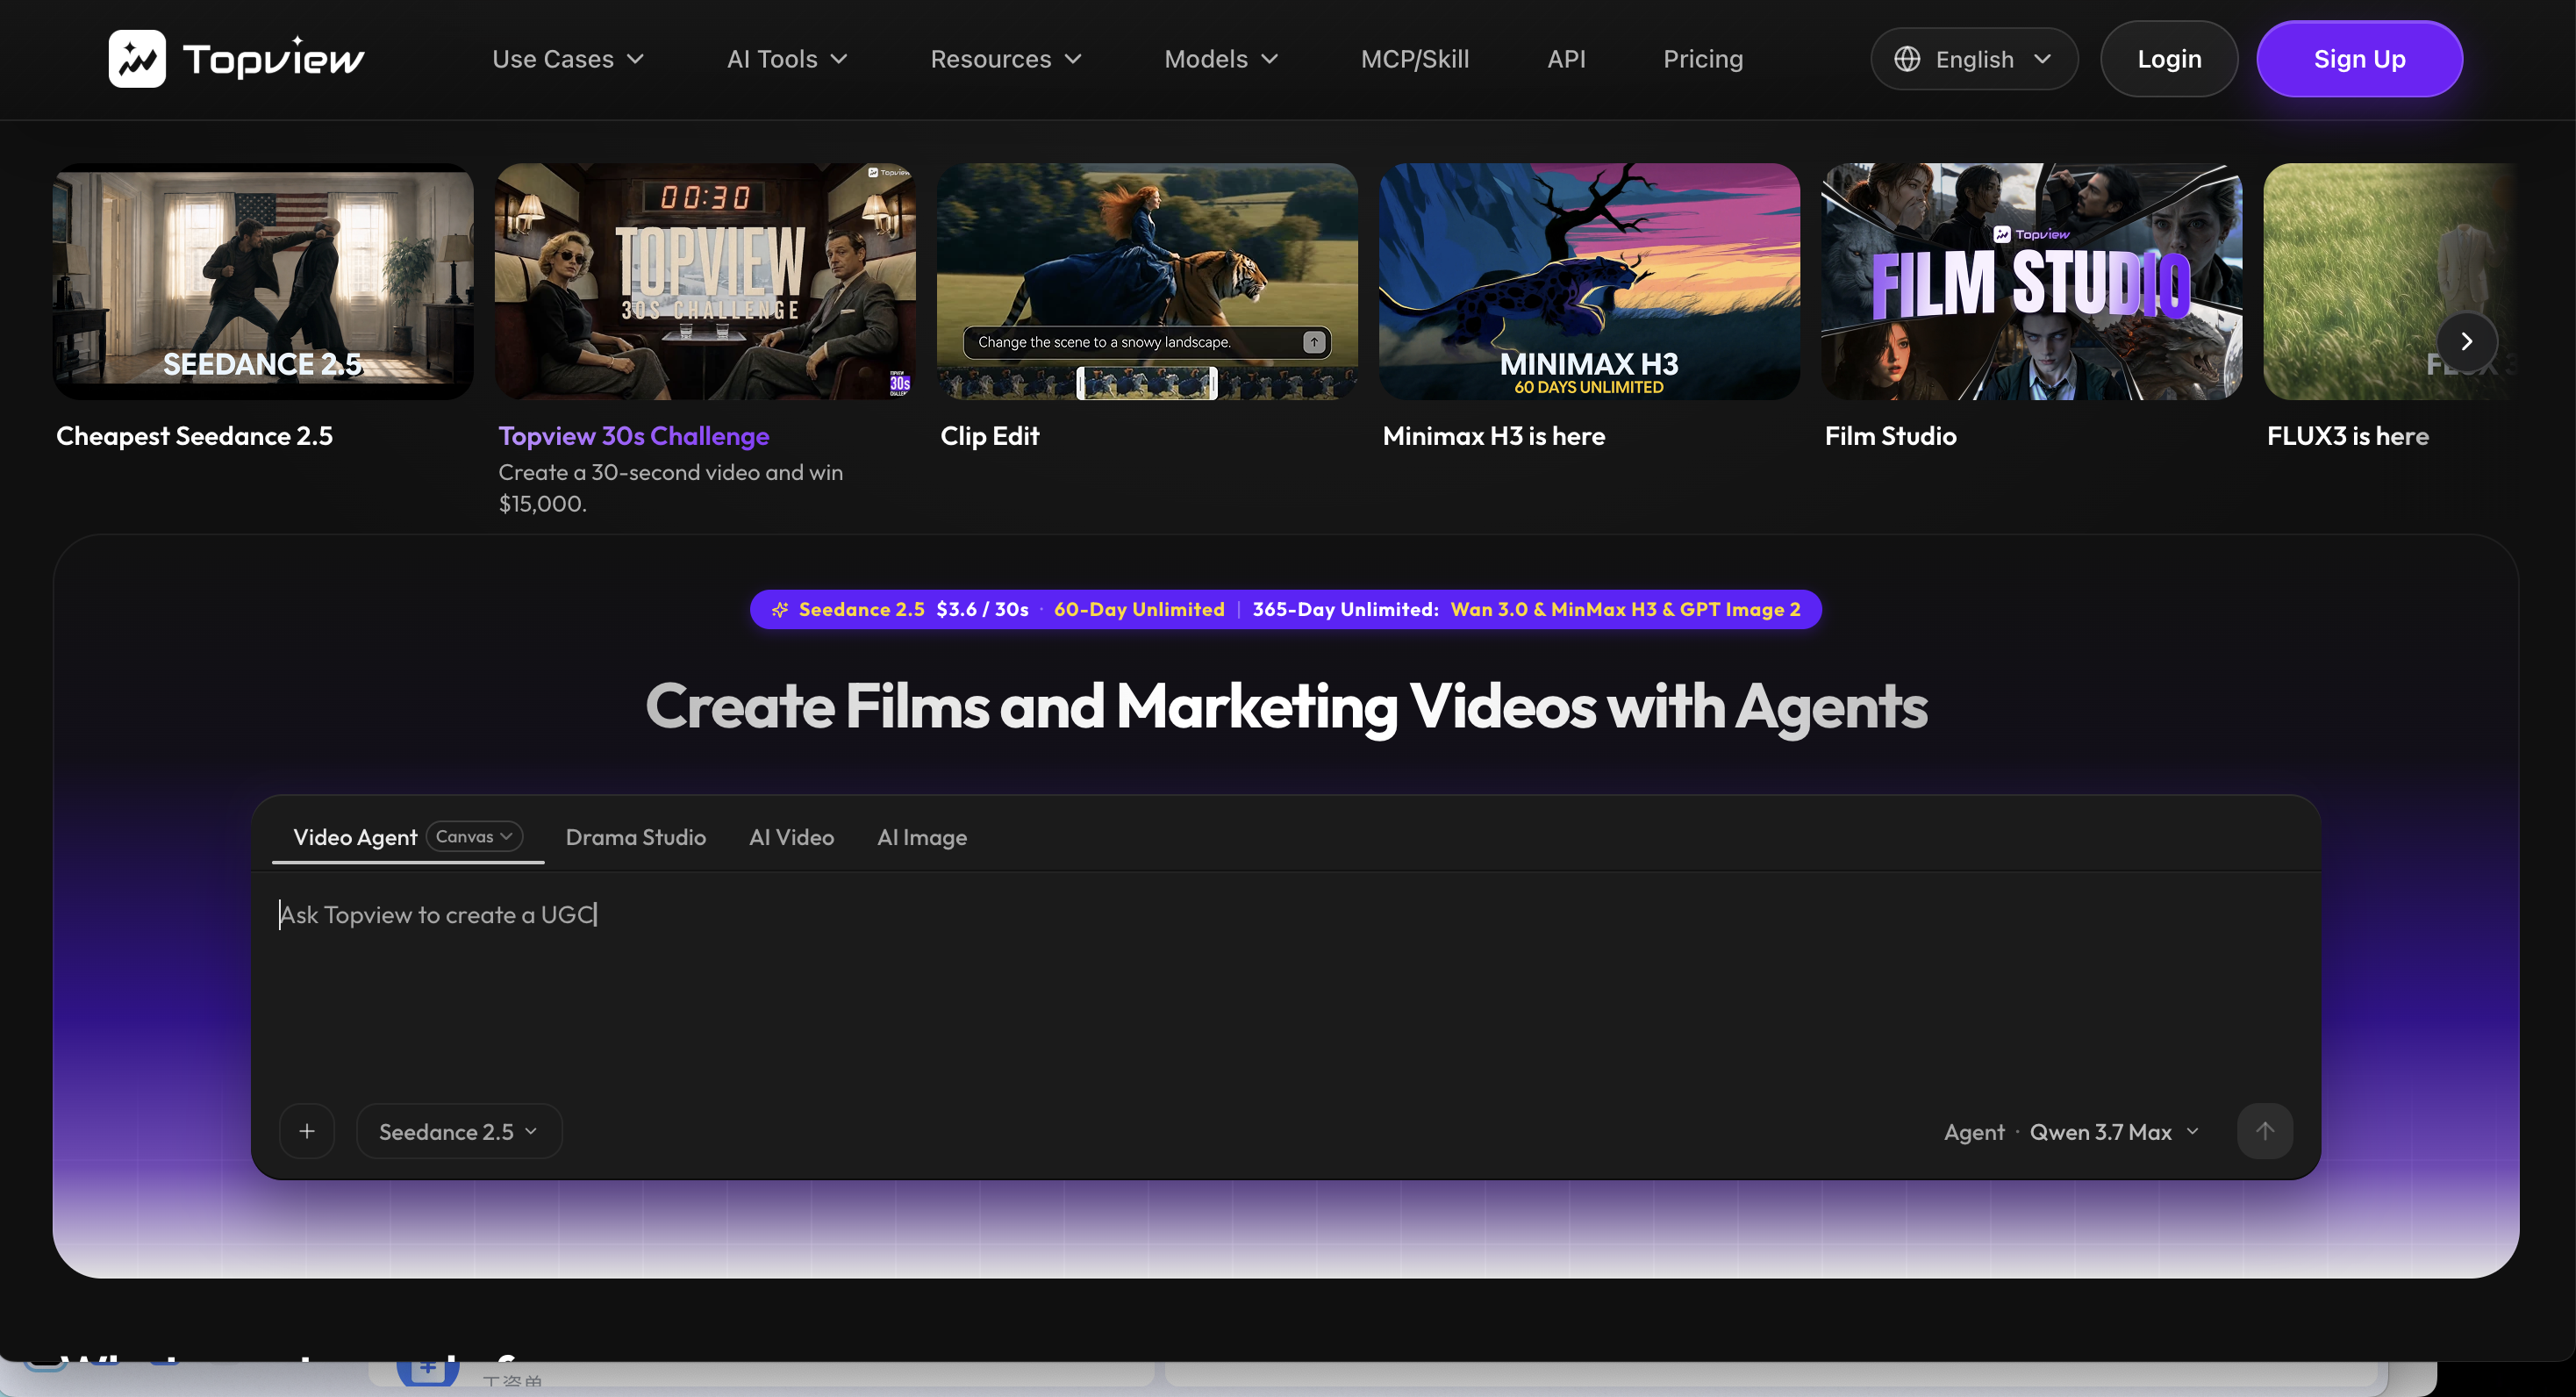Click the 365-Day Unlimited promo text
Screen dimensions: 2576x1397
[x=1345, y=609]
